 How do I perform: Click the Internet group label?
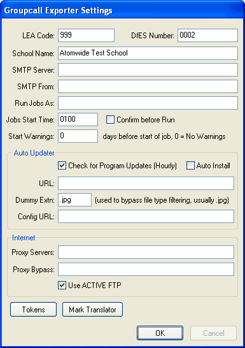(x=24, y=238)
